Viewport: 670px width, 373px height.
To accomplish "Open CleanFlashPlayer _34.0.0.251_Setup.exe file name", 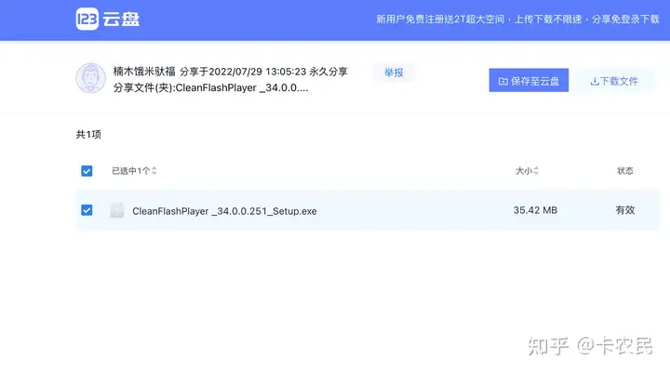I will [x=224, y=211].
